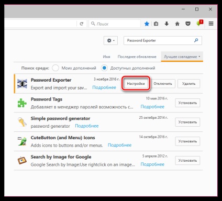
Task: Install Search by Image for Google
Action: pyautogui.click(x=187, y=161)
